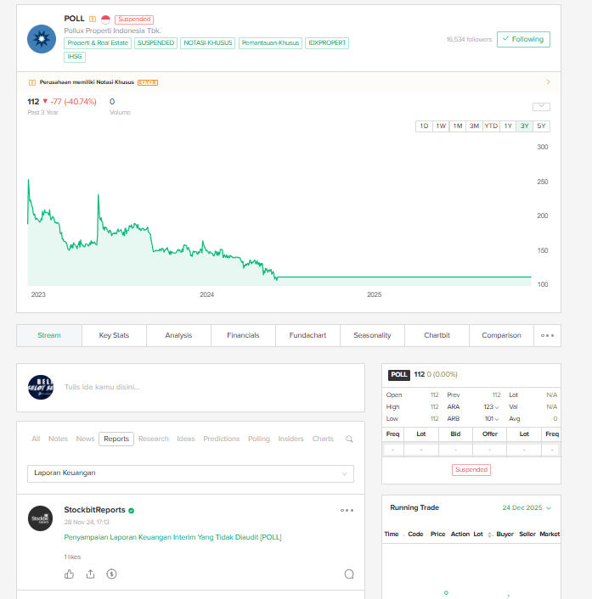592x599 pixels.
Task: Click the NOTASI-KHUSUS tag
Action: [207, 42]
